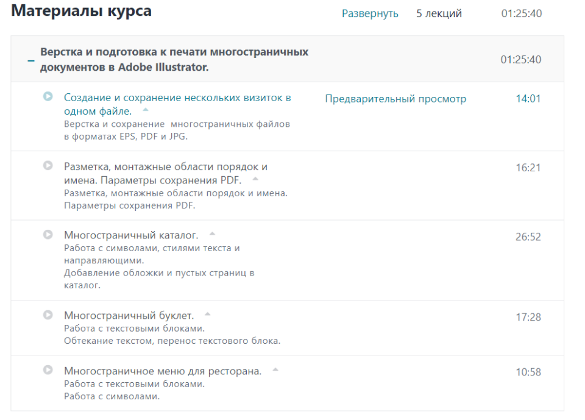Select the 'Многостраничный буклет' lecture title
Screen dimensions: 585x420
click(129, 315)
